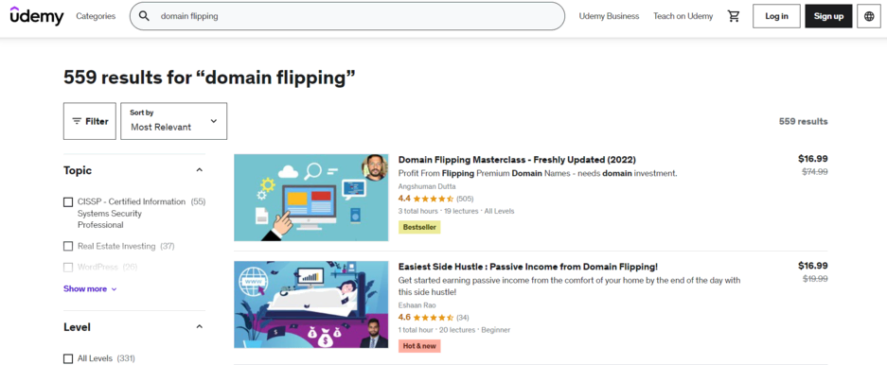
Task: Click the Hot & new badge
Action: pos(419,346)
